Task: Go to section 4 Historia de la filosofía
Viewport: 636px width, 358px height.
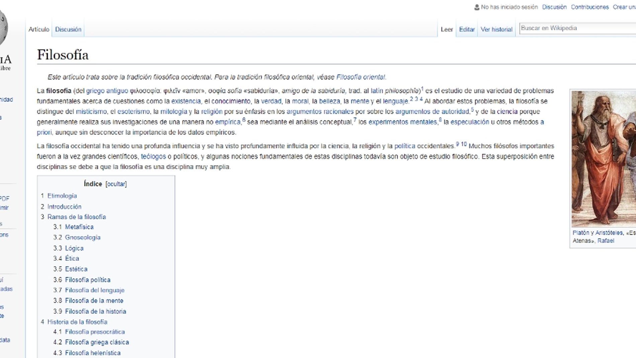Action: click(74, 322)
